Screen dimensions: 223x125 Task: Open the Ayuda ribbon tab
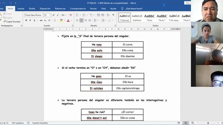click(x=113, y=8)
